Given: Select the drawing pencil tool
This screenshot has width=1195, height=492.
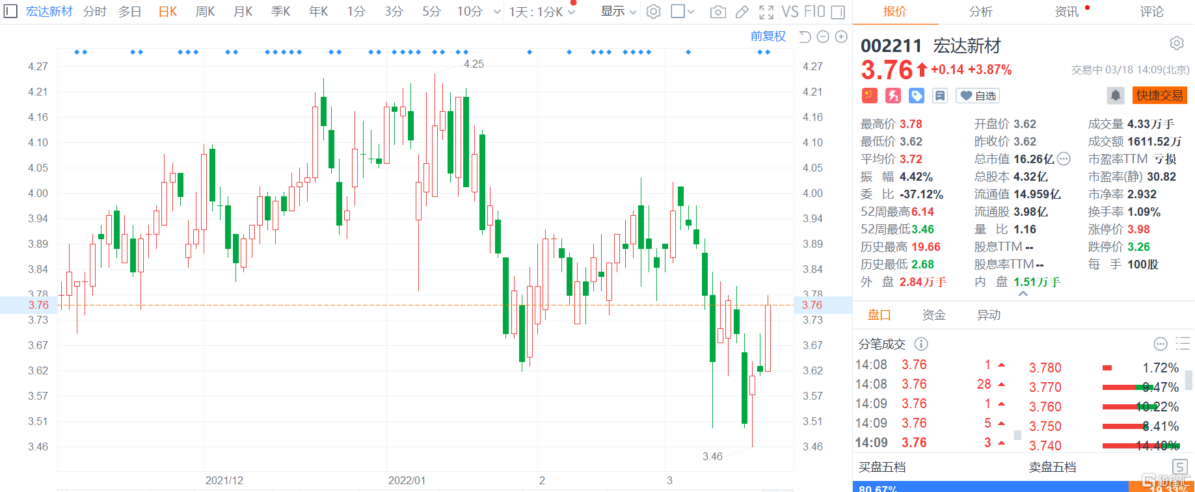Looking at the screenshot, I should pos(742,12).
